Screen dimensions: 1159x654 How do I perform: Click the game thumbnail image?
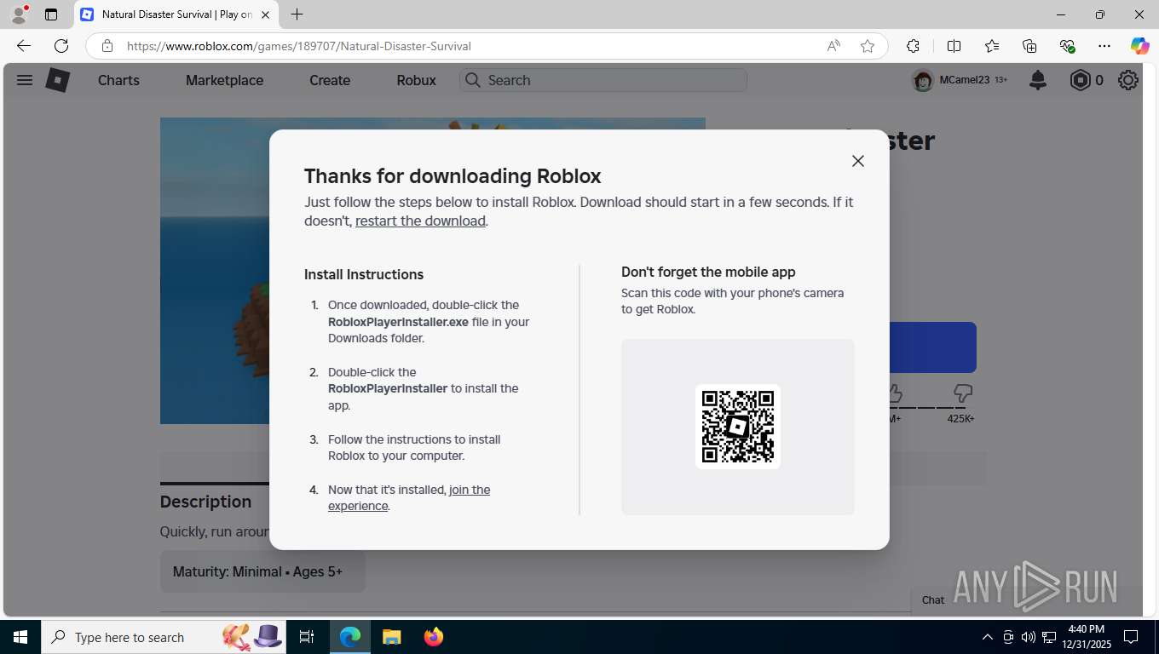215,271
